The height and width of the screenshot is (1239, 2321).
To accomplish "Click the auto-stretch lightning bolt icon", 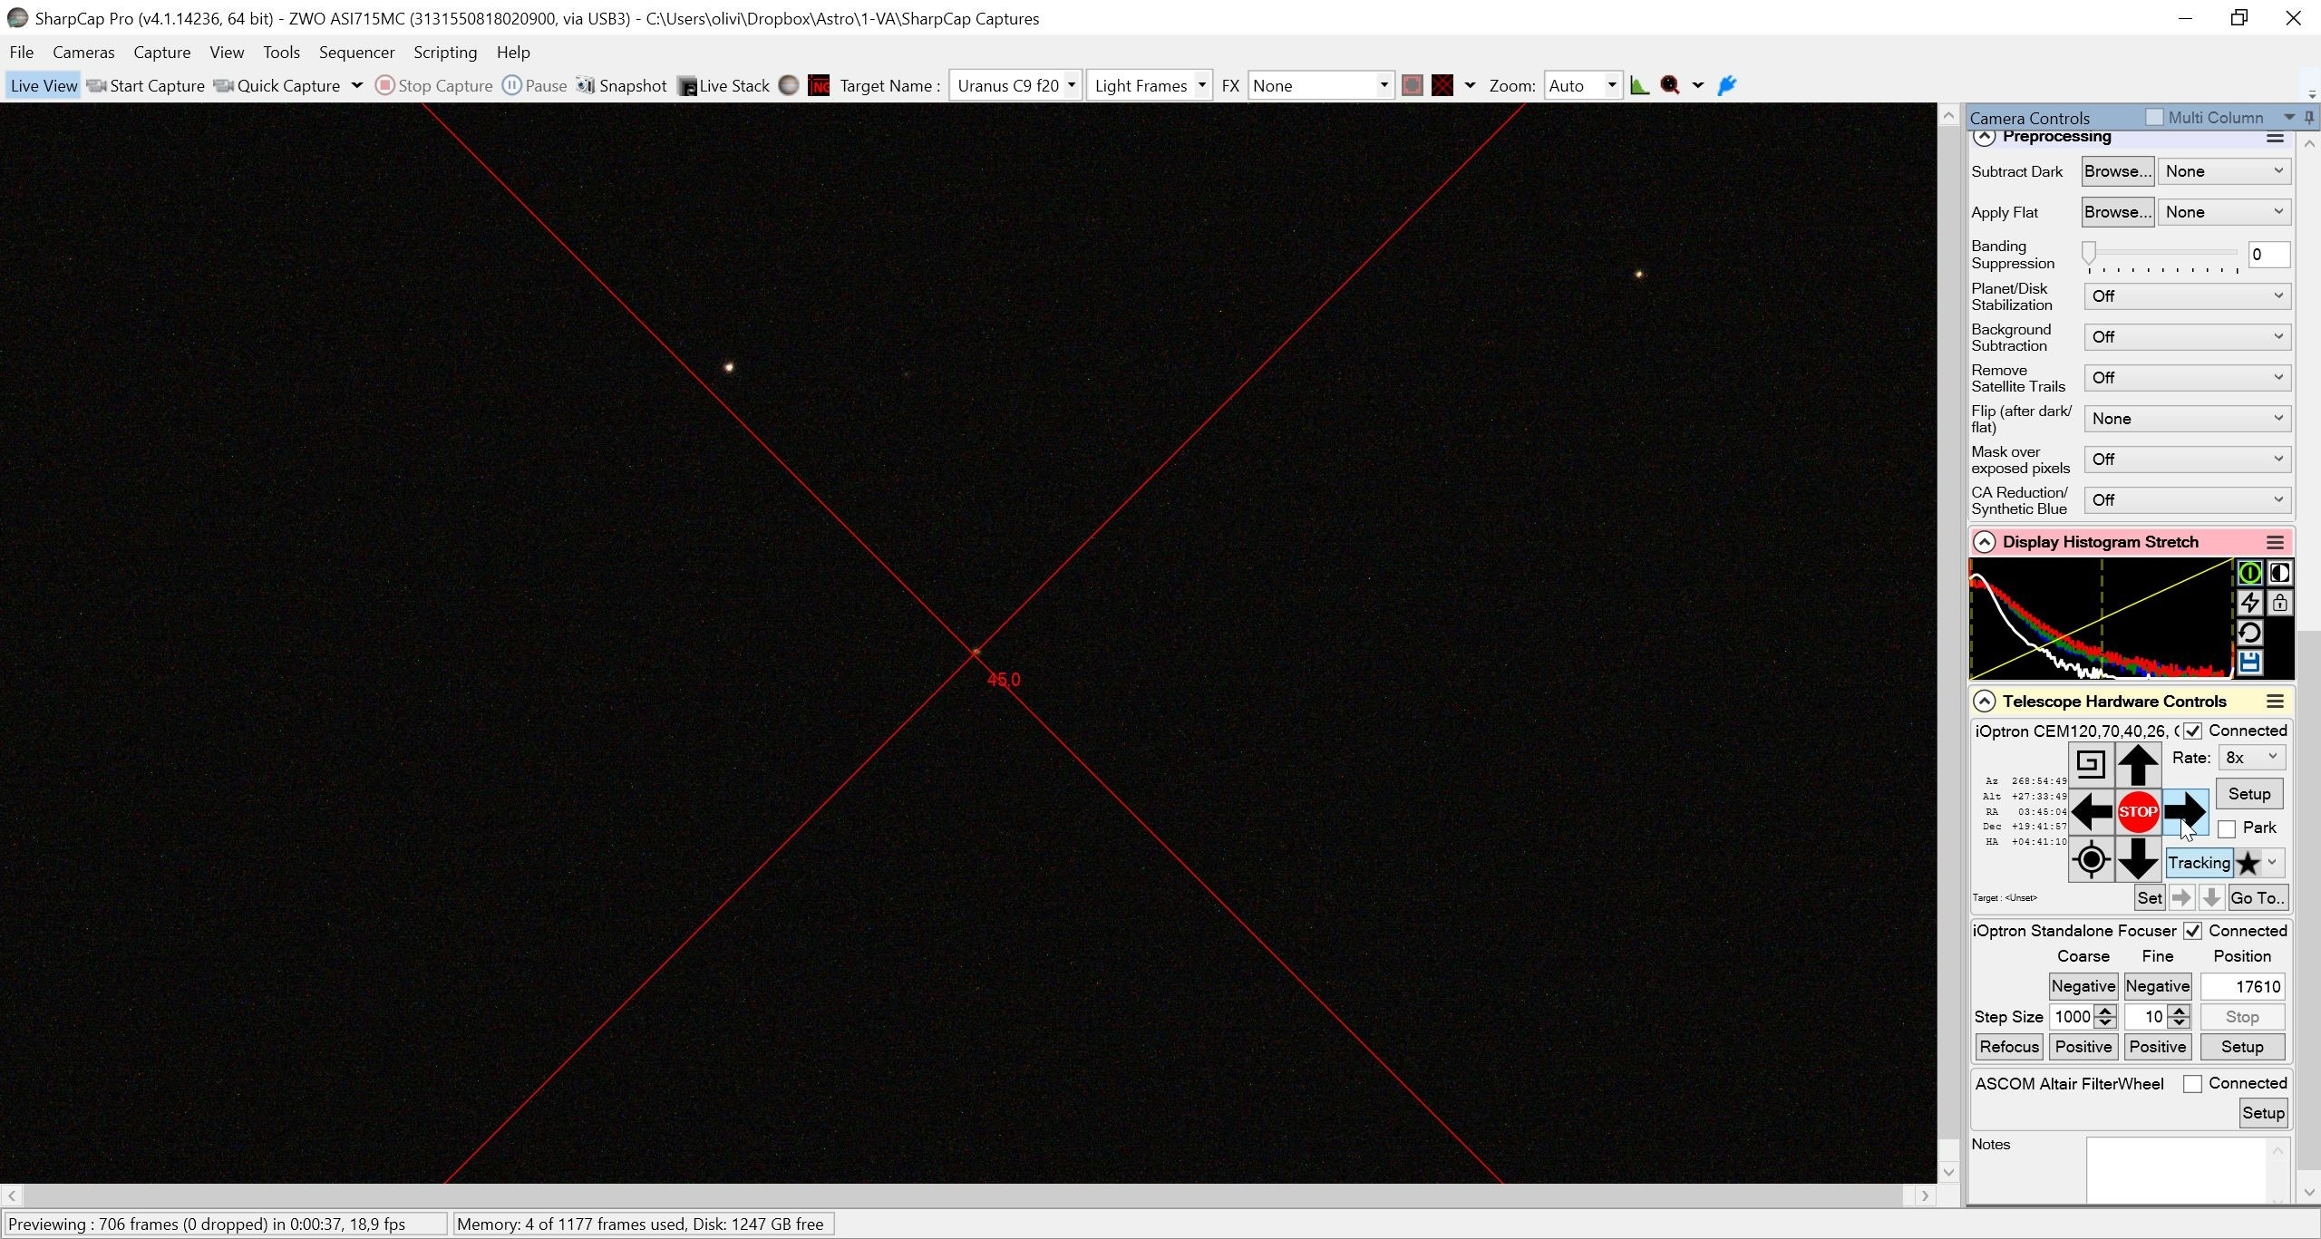I will tap(2249, 603).
